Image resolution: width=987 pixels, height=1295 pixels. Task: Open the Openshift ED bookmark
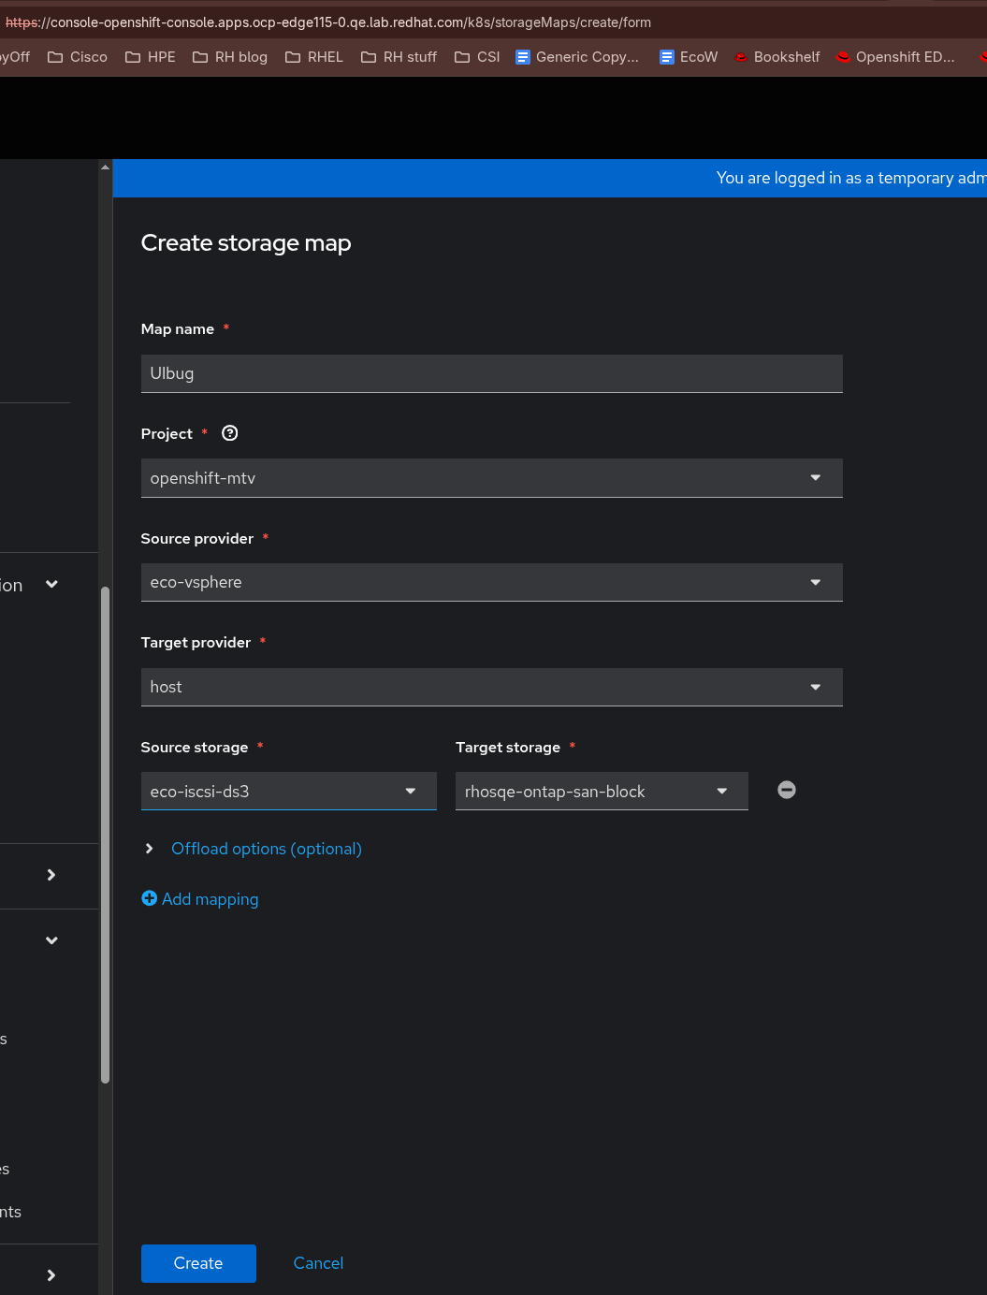point(895,57)
